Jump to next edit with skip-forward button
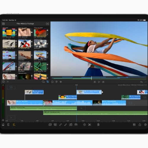148x148 pixels. [x=103, y=82]
